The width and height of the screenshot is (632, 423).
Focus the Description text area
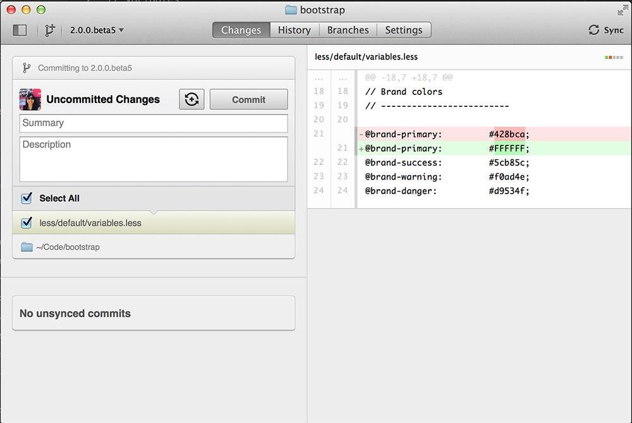tap(154, 159)
